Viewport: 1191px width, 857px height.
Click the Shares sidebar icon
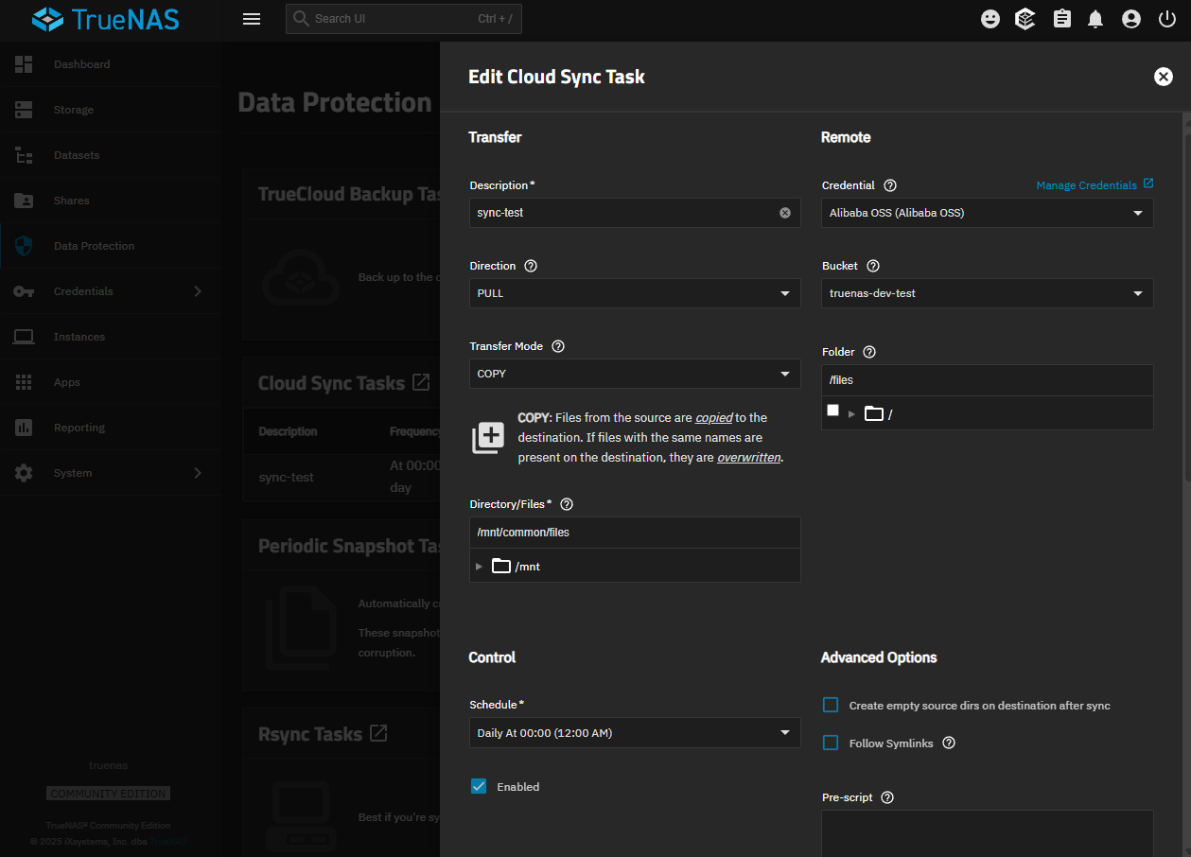pos(24,201)
